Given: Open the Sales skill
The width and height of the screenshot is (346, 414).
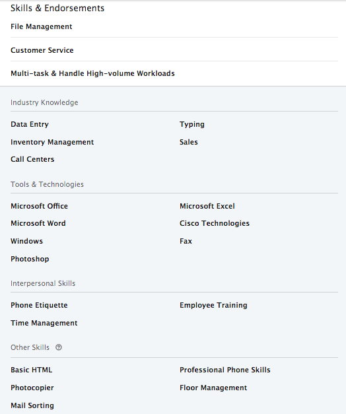Looking at the screenshot, I should coord(189,142).
